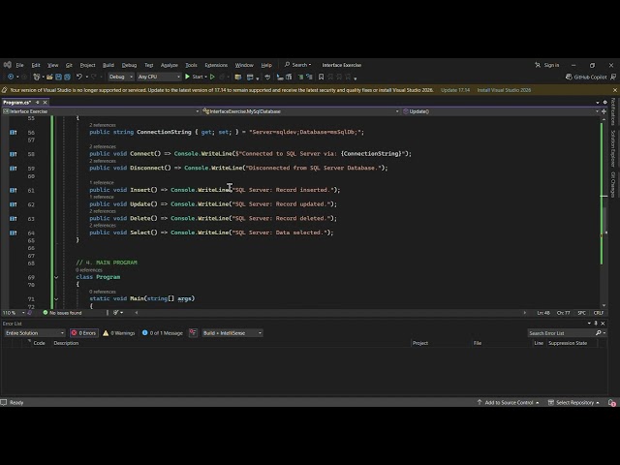Screen dimensions: 620x465
Task: Click the editor horizontal scroll right arrow
Action: tap(525, 313)
